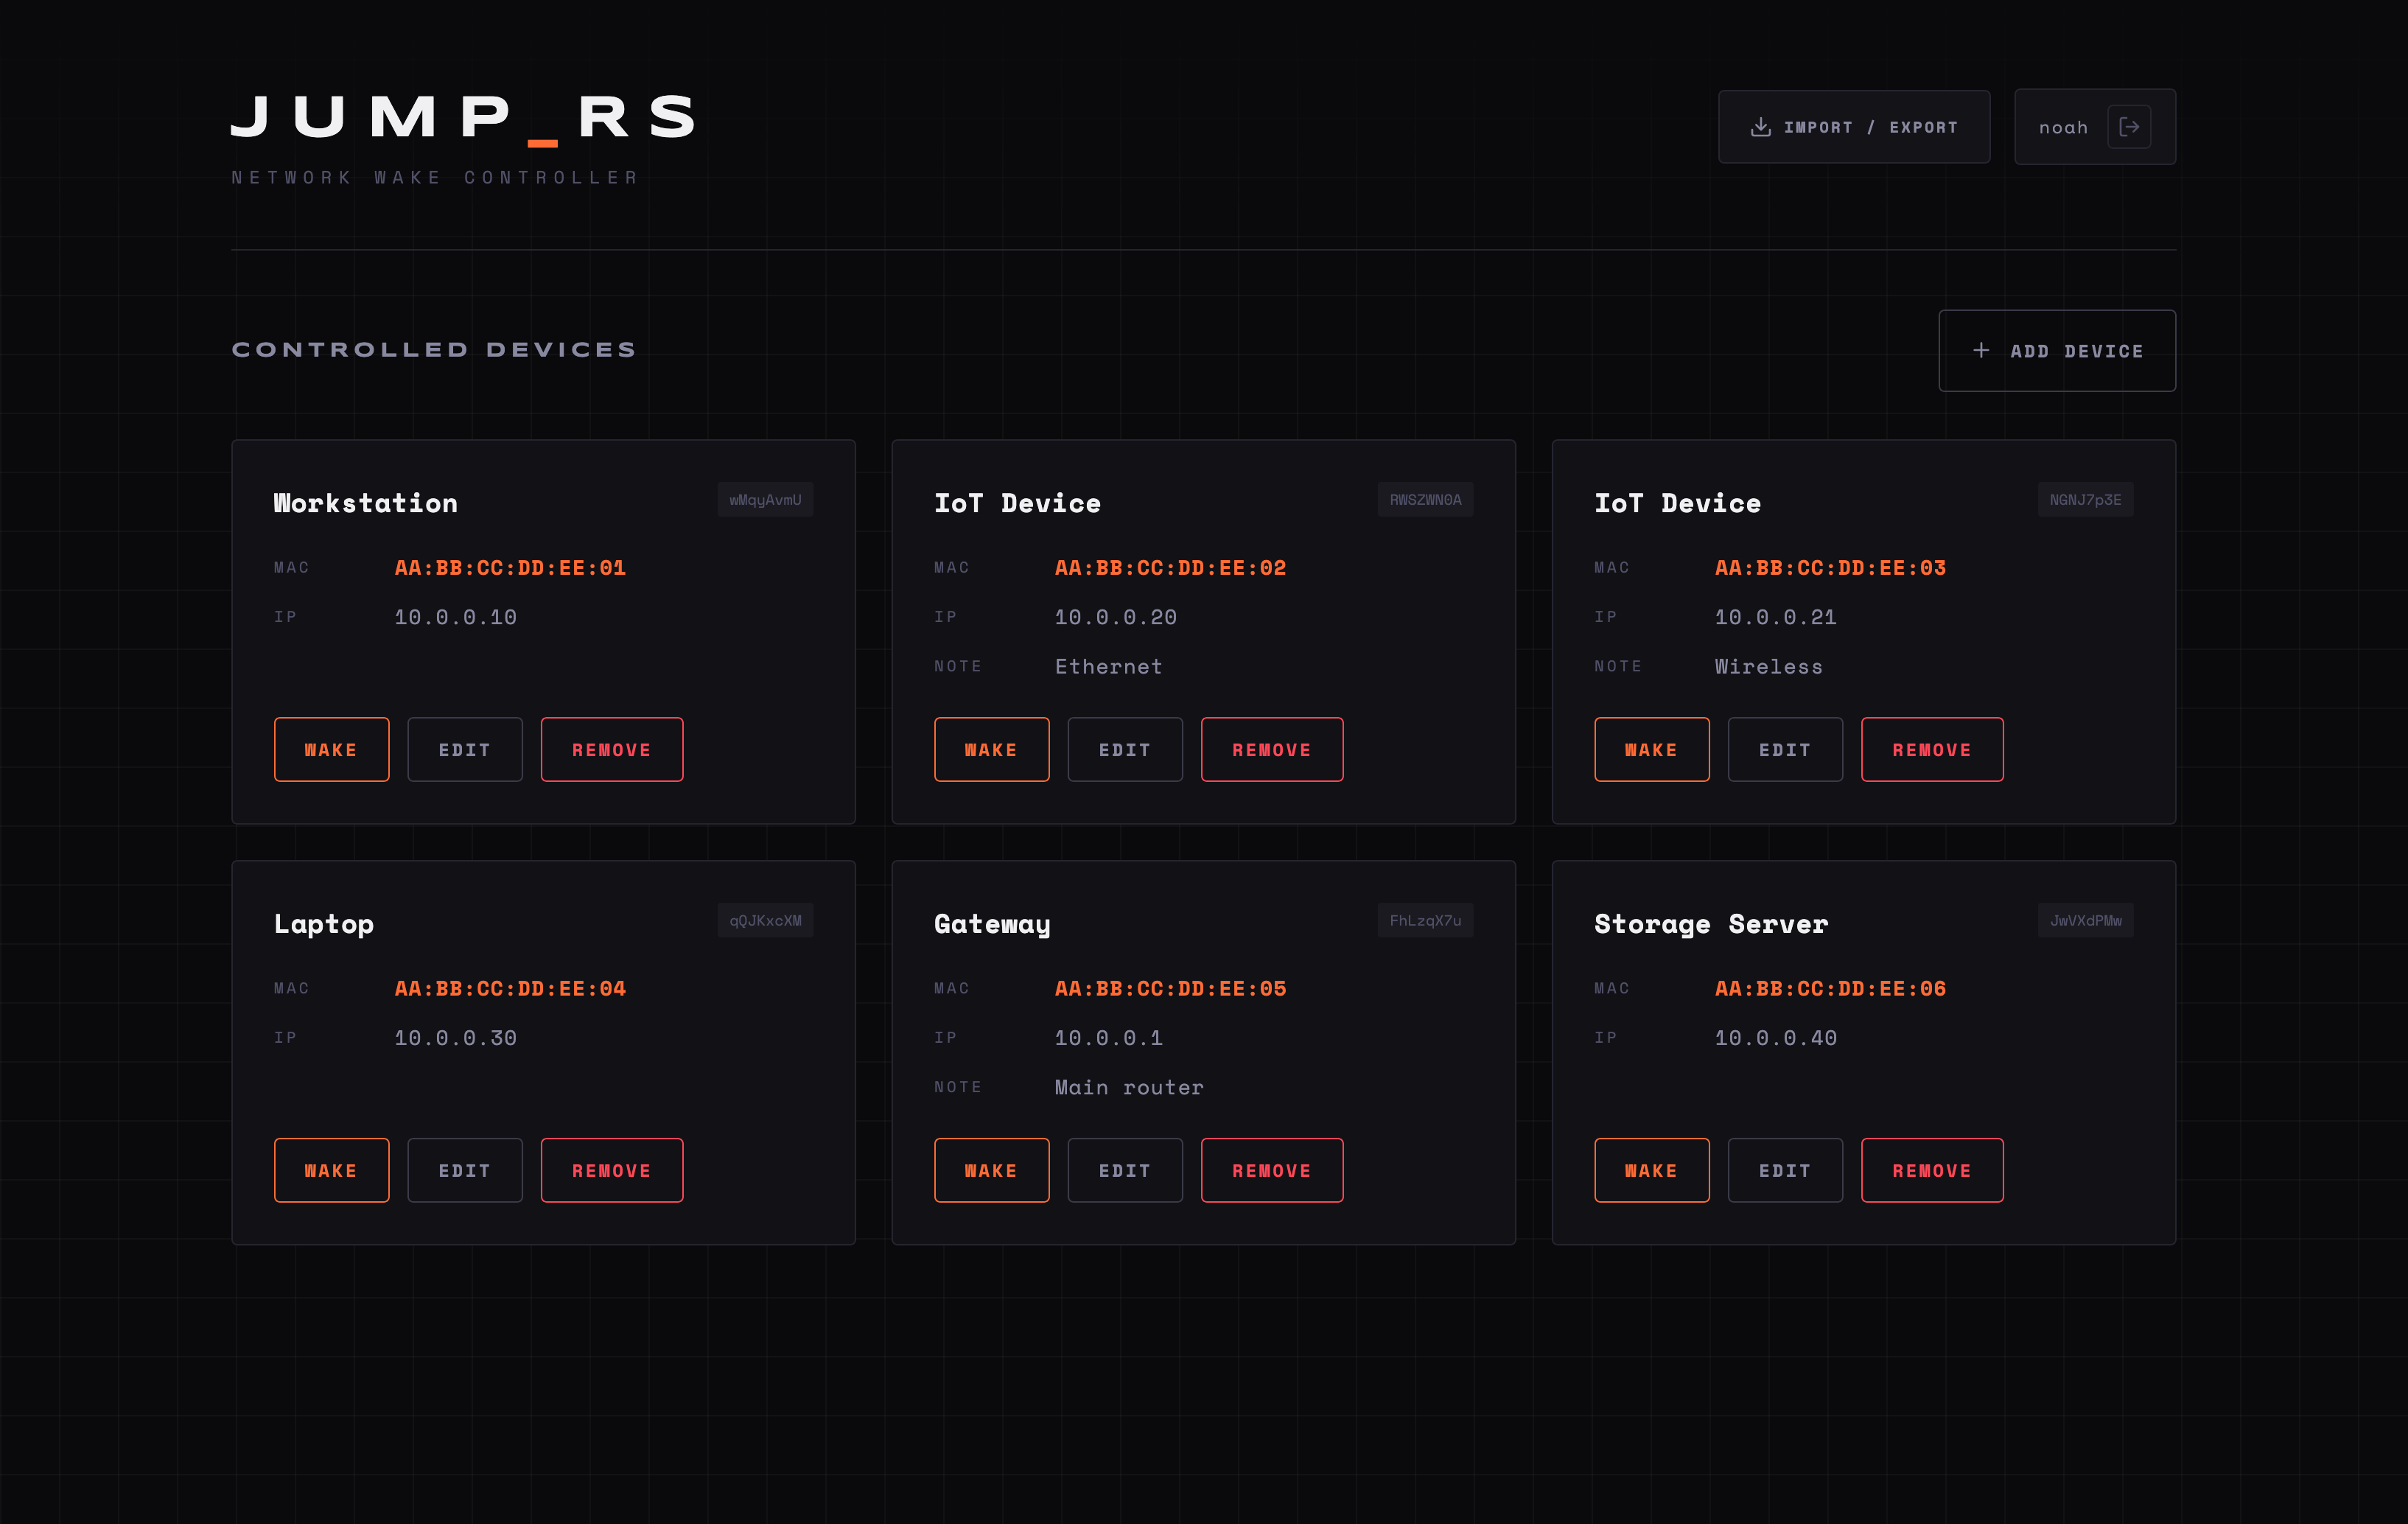Click MAC address AA:BB:CC:DD:EE:05
Image resolution: width=2408 pixels, height=1524 pixels.
pyautogui.click(x=1170, y=989)
